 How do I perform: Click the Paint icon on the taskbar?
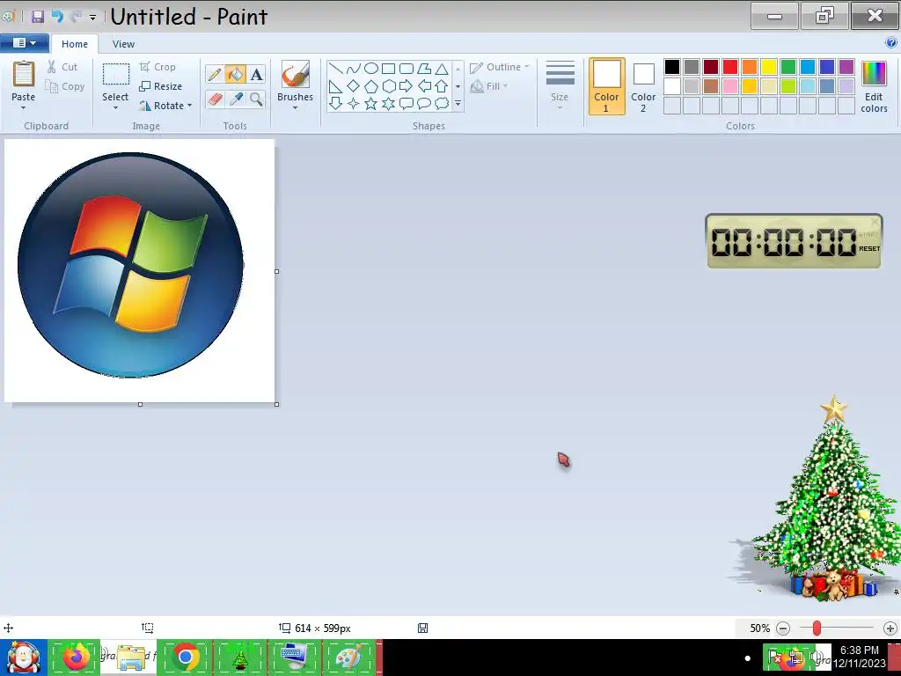click(x=349, y=657)
